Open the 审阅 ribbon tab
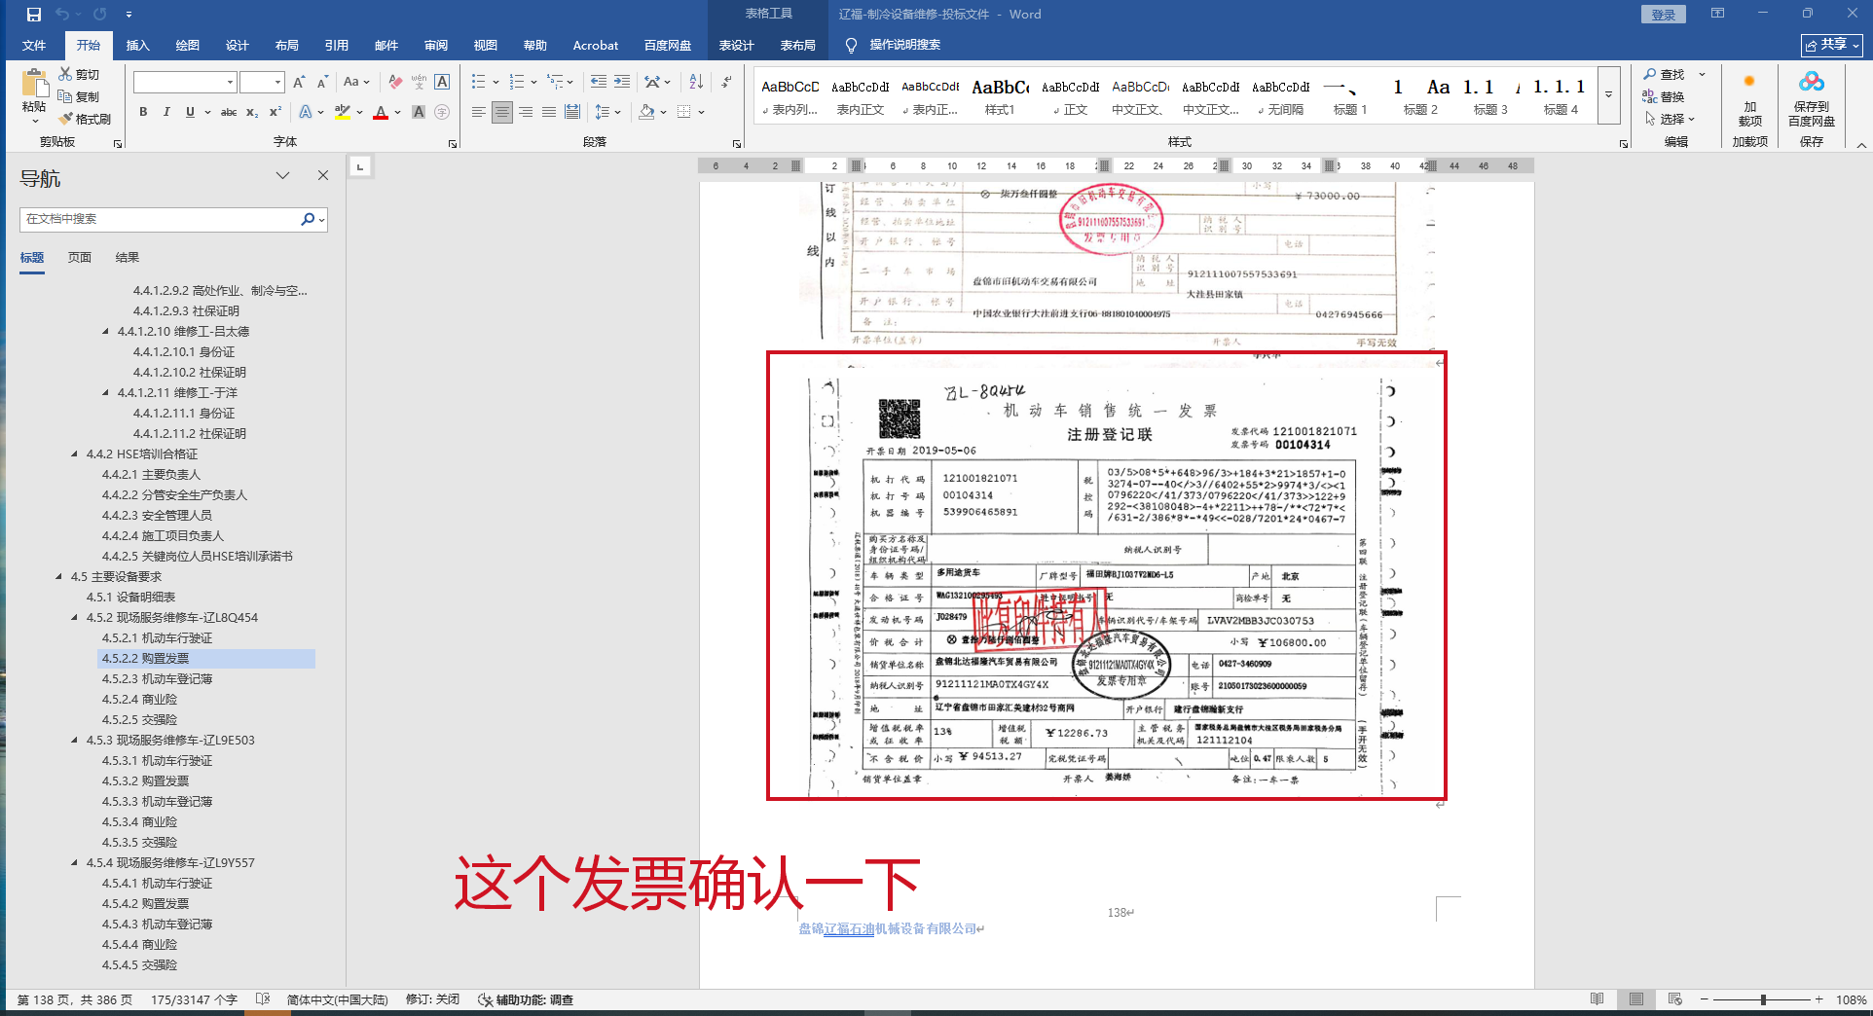The image size is (1873, 1016). [x=435, y=45]
